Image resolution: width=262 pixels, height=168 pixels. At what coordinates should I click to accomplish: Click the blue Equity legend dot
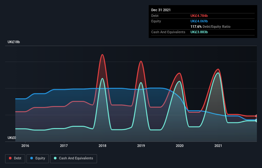click(x=32, y=158)
